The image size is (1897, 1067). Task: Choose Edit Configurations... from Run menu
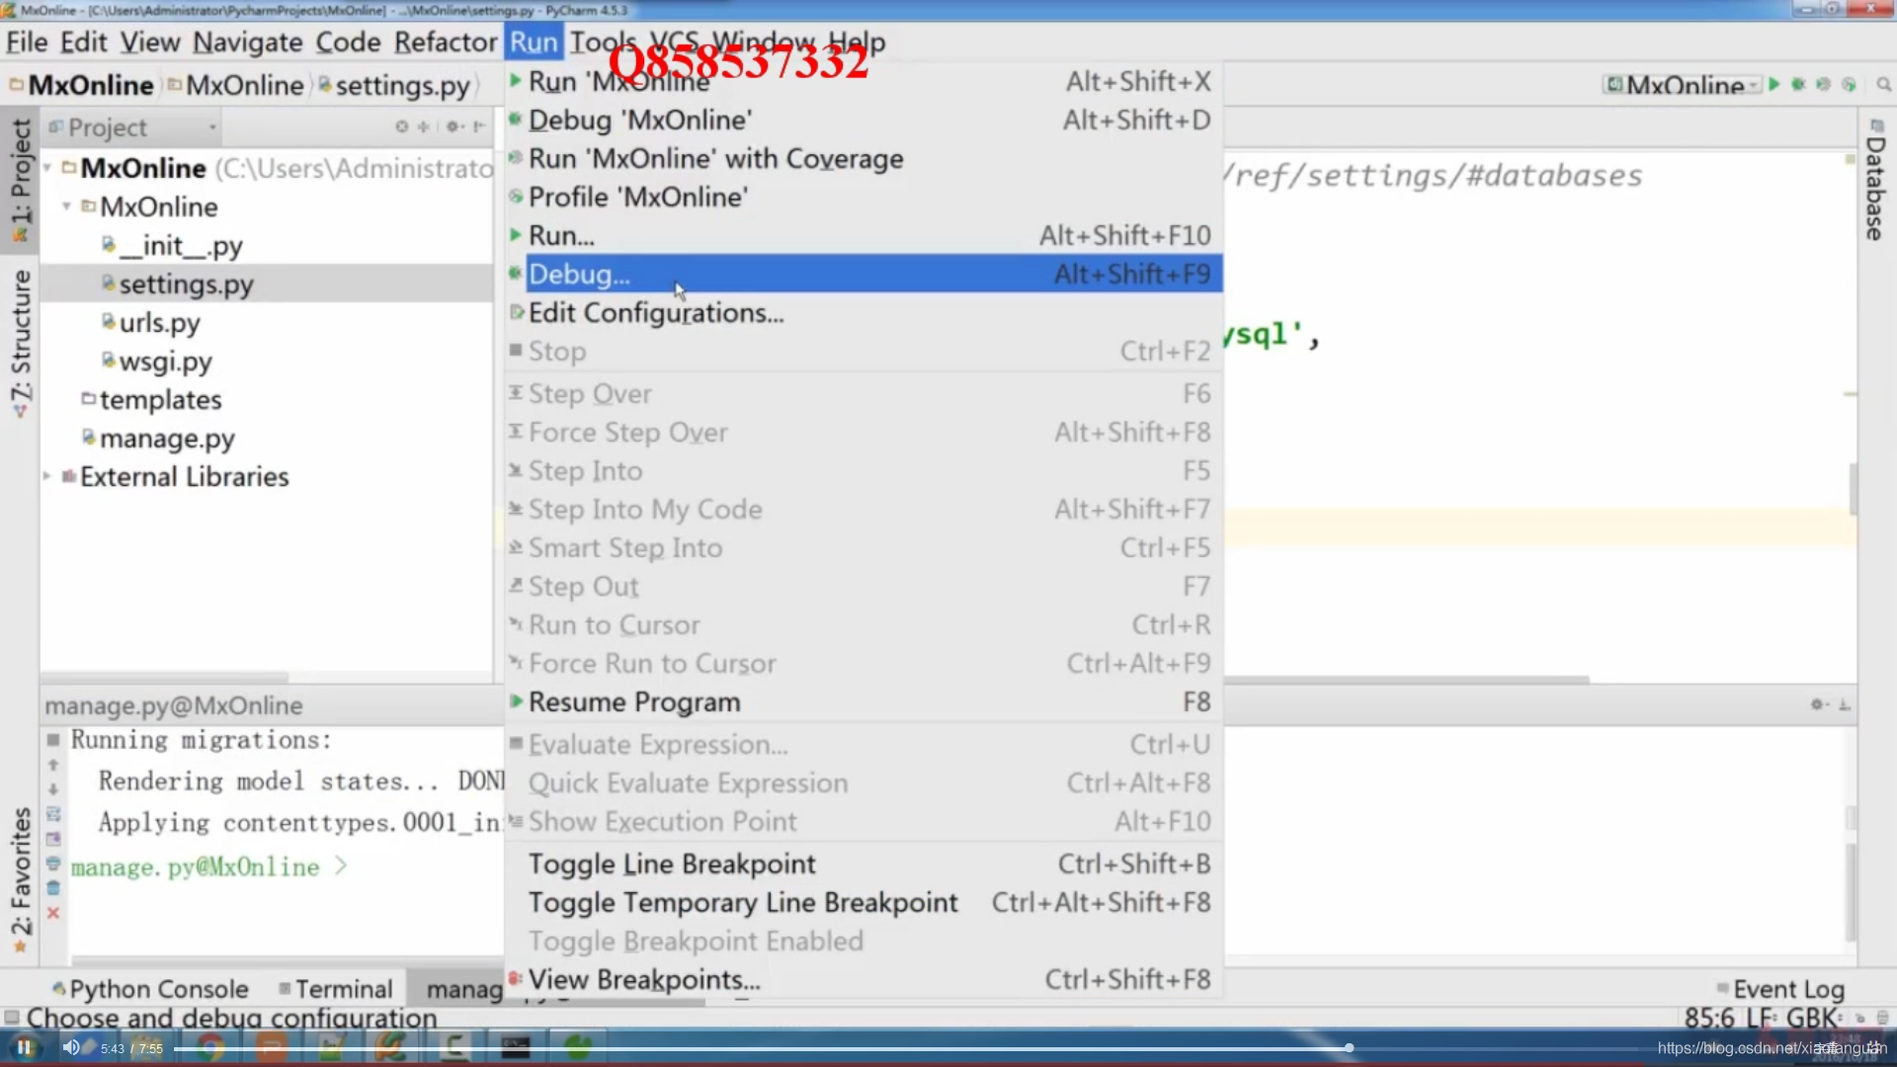point(864,312)
